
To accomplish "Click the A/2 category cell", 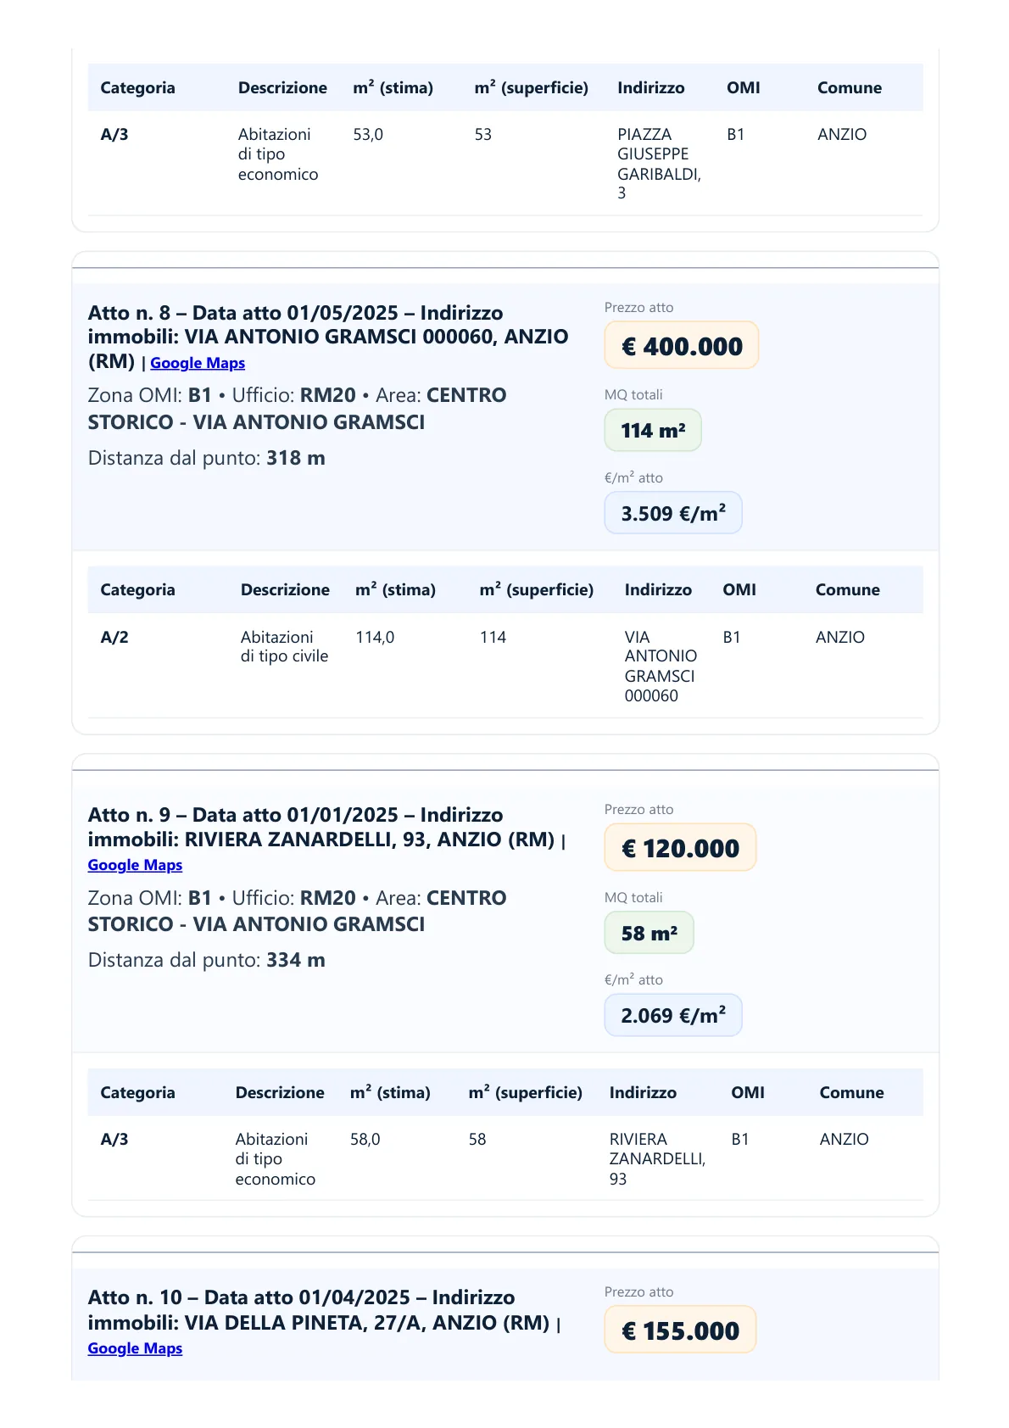I will click(x=114, y=638).
